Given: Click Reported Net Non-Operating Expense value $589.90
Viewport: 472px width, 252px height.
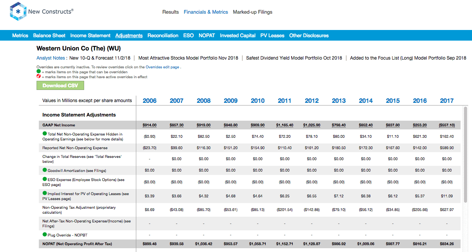Looking at the screenshot, I should [447, 148].
